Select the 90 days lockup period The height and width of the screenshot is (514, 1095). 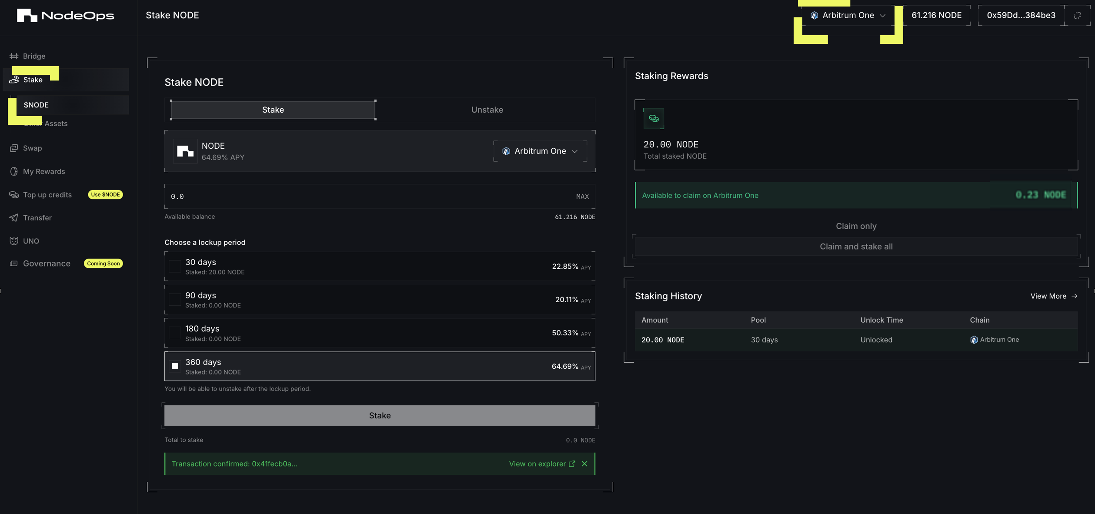tap(175, 300)
